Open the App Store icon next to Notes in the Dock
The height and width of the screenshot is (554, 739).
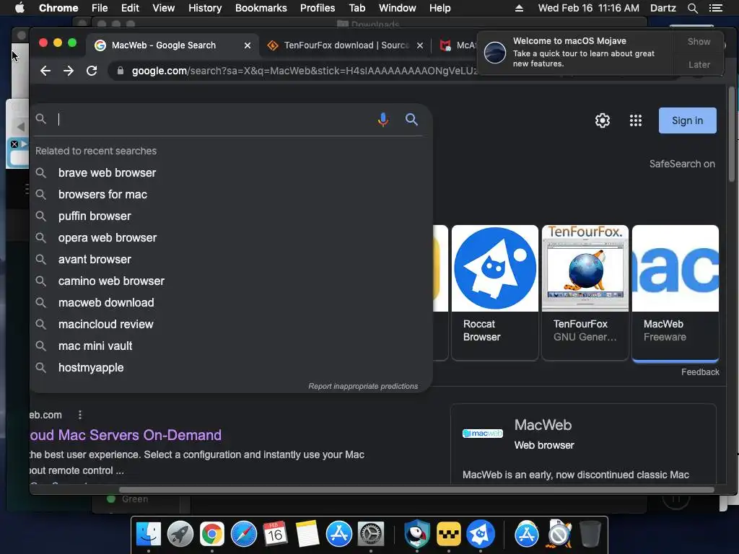(x=339, y=535)
